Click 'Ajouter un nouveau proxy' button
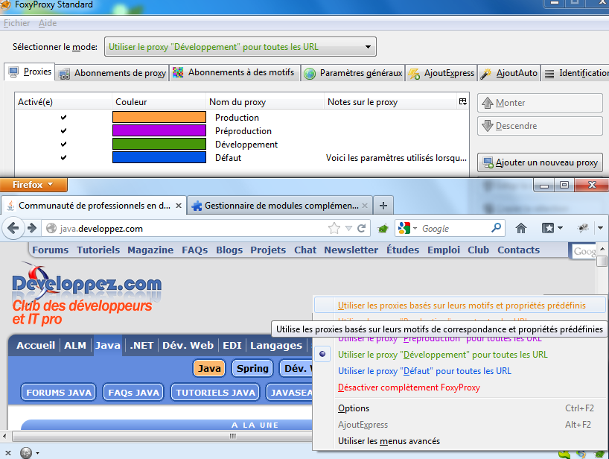 540,162
